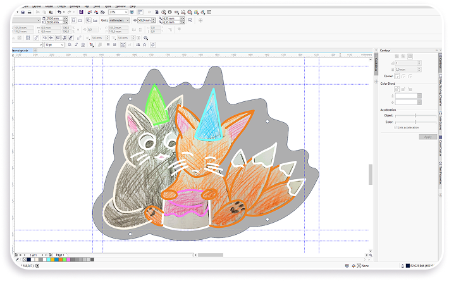Click the Apply button in Contour docker
Viewport: 449px width, 281px height.
(x=427, y=137)
